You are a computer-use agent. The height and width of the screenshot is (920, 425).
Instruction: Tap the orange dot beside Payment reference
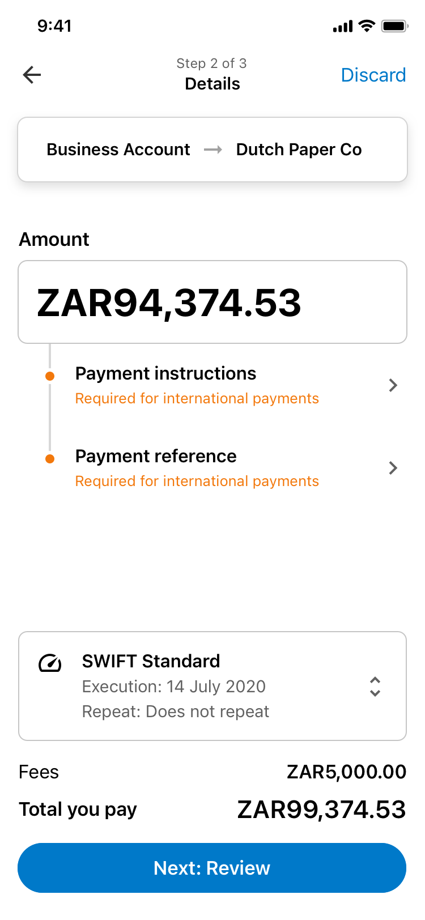pyautogui.click(x=50, y=459)
